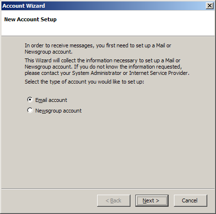Click the words "Internet Service Provider"

tap(158, 73)
